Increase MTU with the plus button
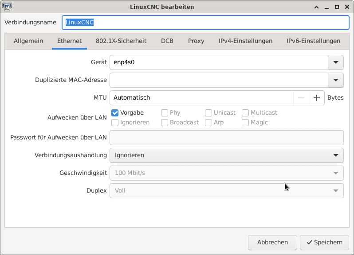The height and width of the screenshot is (255, 354). coord(317,98)
